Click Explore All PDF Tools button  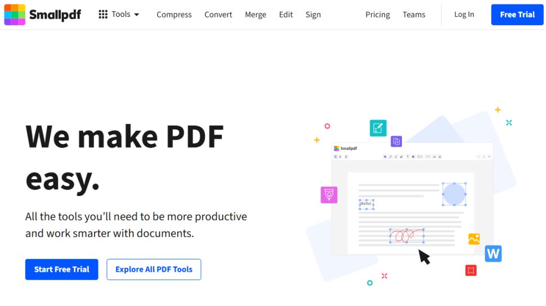(x=154, y=269)
